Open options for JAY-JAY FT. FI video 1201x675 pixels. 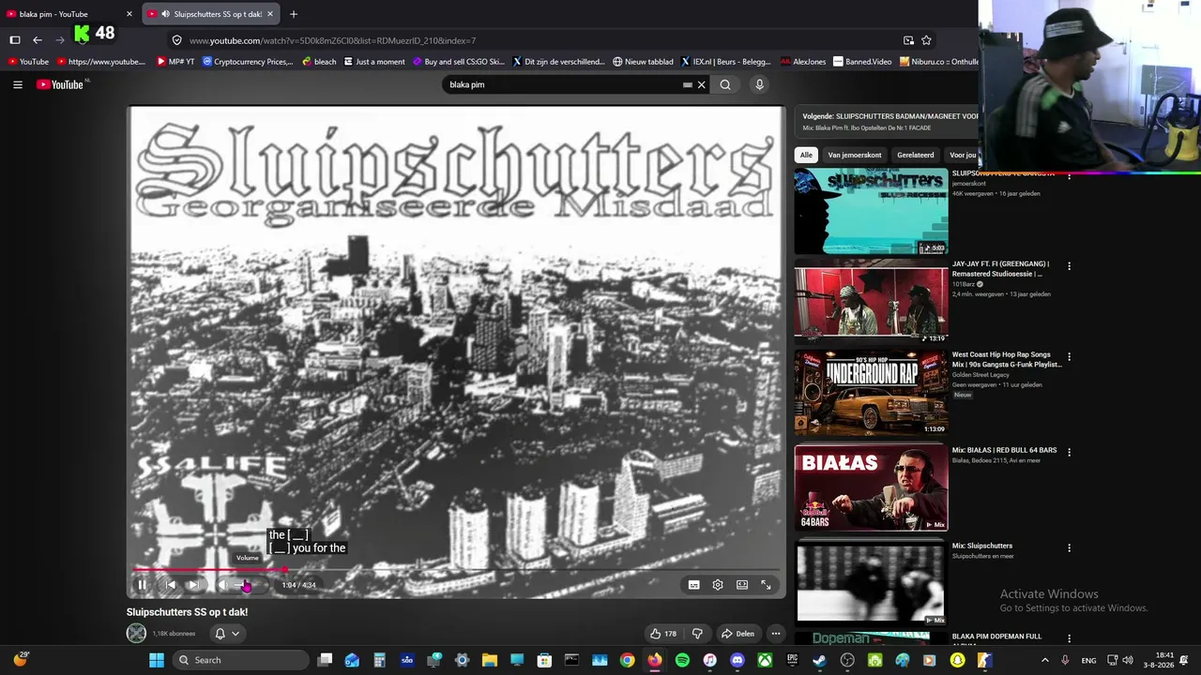1069,266
